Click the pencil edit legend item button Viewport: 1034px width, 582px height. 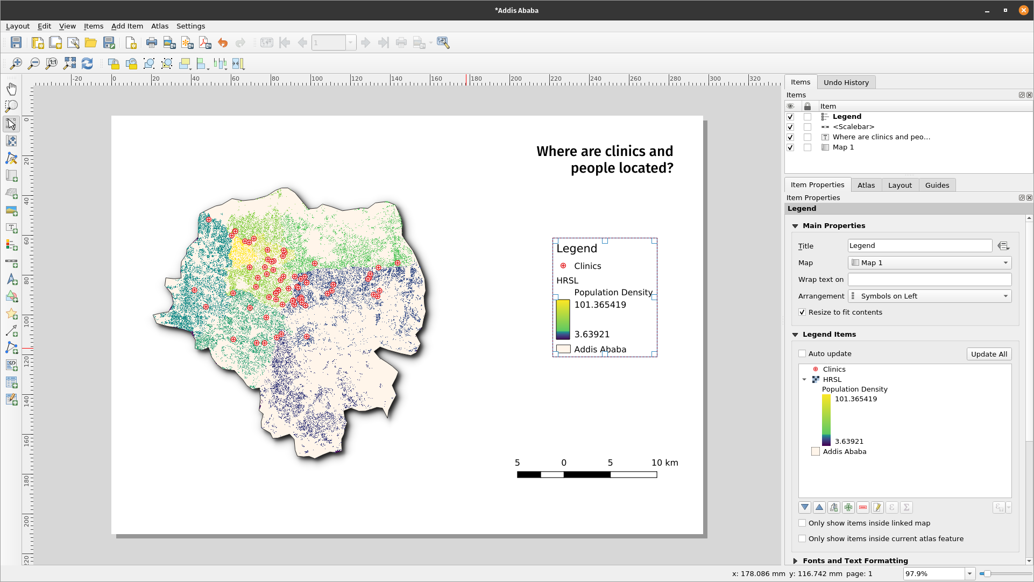pyautogui.click(x=877, y=507)
